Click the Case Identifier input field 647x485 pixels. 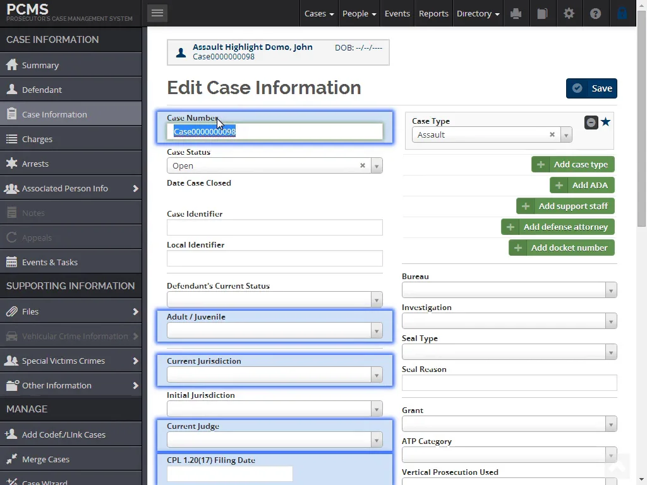pos(274,227)
